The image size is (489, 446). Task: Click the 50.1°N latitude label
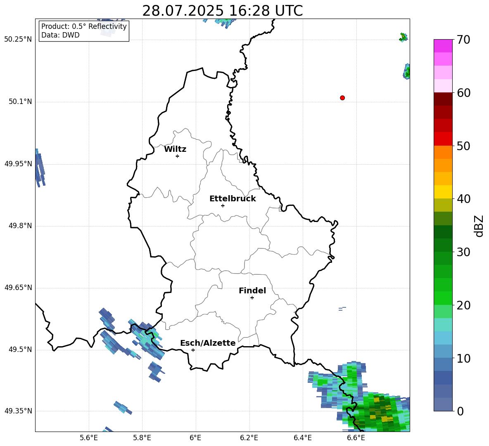coord(20,102)
